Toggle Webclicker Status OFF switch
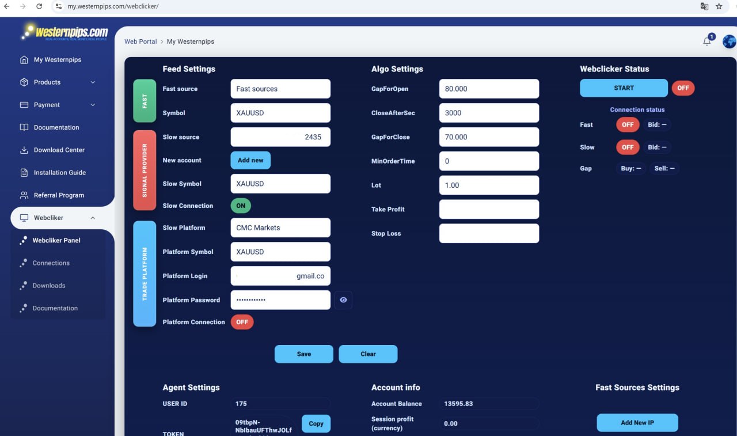Image resolution: width=737 pixels, height=436 pixels. [683, 88]
